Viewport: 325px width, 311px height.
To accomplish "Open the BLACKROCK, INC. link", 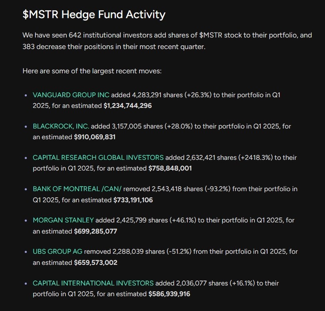I will coord(61,126).
